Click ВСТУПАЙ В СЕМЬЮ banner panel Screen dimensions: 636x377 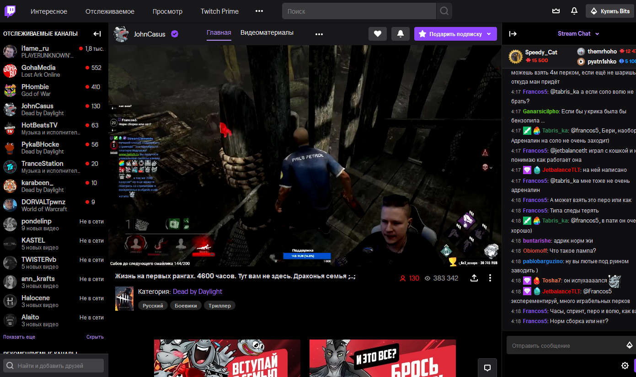[x=227, y=358]
